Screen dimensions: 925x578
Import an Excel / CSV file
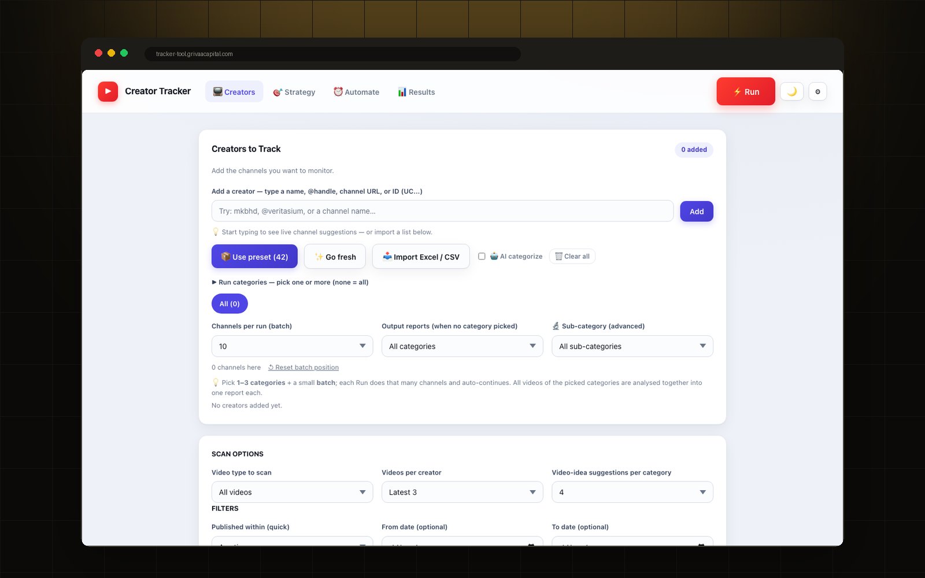pyautogui.click(x=421, y=257)
